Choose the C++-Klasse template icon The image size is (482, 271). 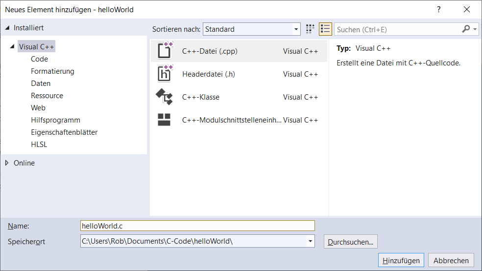(164, 97)
